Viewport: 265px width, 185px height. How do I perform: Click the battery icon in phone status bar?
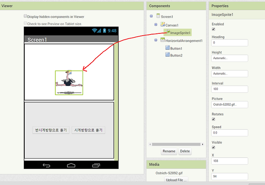point(105,30)
